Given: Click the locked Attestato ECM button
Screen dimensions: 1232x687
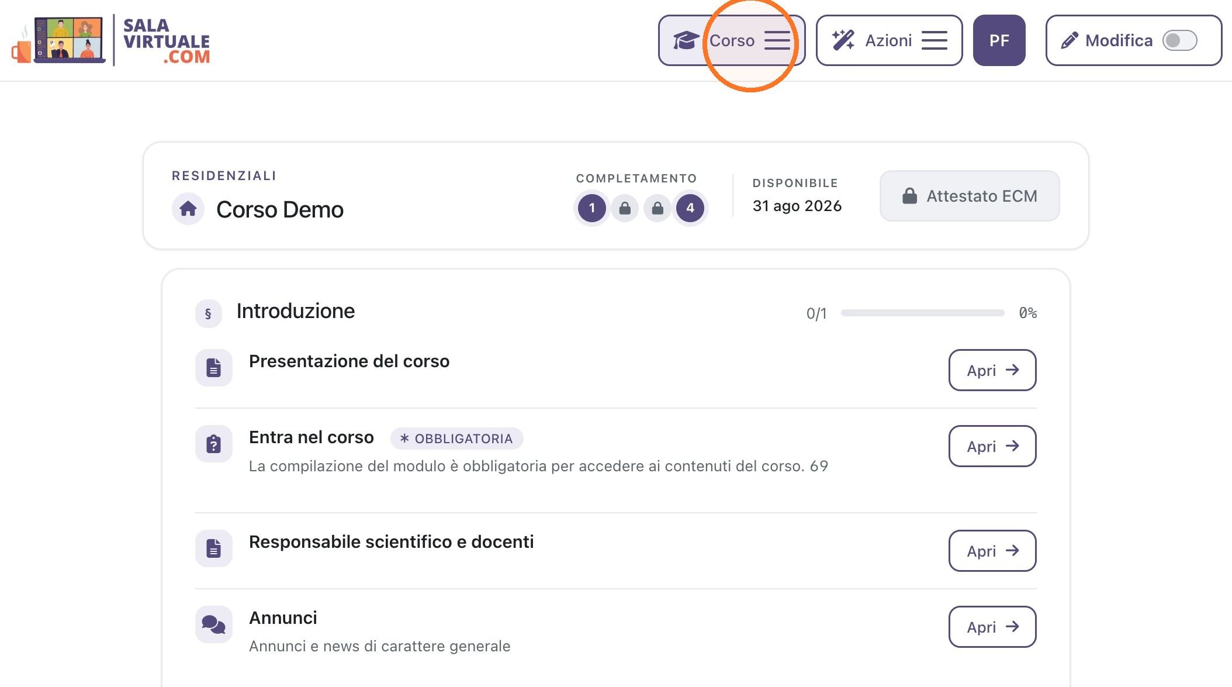Looking at the screenshot, I should tap(970, 196).
